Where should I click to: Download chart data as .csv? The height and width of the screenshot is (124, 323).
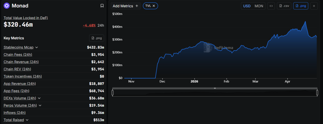(x=284, y=6)
